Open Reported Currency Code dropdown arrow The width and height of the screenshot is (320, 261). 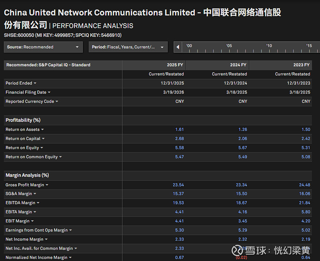pyautogui.click(x=57, y=102)
